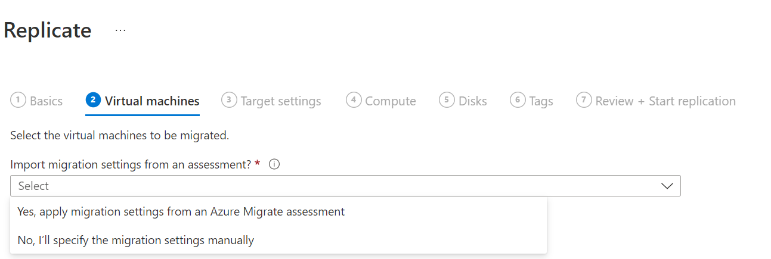The image size is (771, 259).
Task: Click the info icon next to assessment label
Action: (274, 165)
